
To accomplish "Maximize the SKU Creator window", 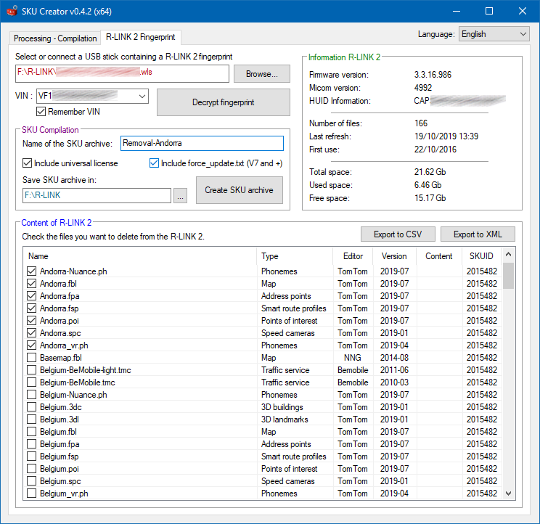I will (489, 11).
